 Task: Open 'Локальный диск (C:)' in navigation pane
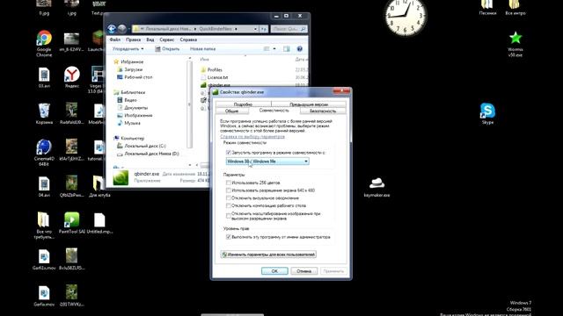coord(142,146)
